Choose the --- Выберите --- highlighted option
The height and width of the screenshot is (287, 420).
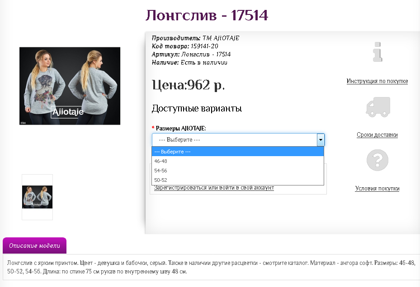pos(238,151)
